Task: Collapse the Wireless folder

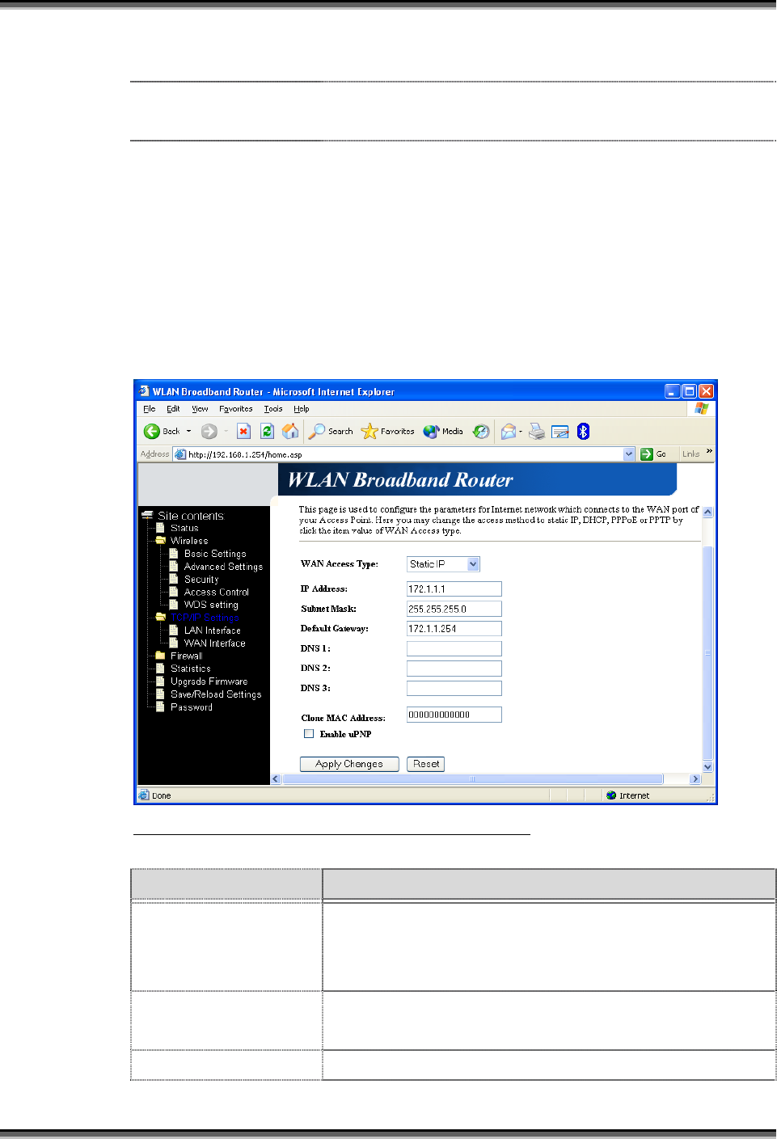Action: click(x=160, y=541)
